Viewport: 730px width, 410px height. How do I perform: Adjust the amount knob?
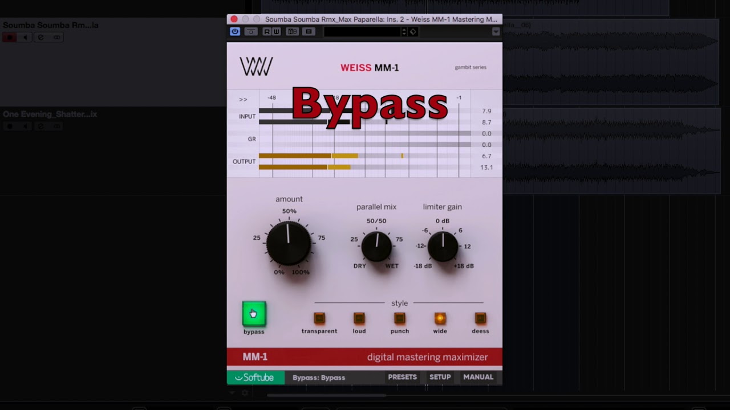coord(289,243)
